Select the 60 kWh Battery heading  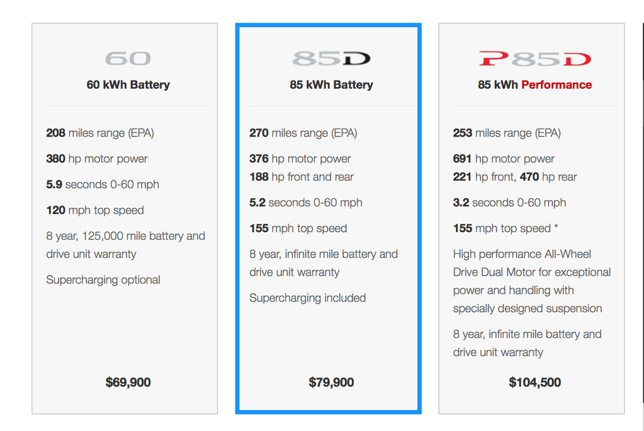128,84
